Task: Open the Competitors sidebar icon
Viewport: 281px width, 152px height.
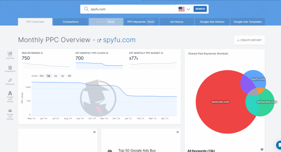Action: (x=10, y=69)
